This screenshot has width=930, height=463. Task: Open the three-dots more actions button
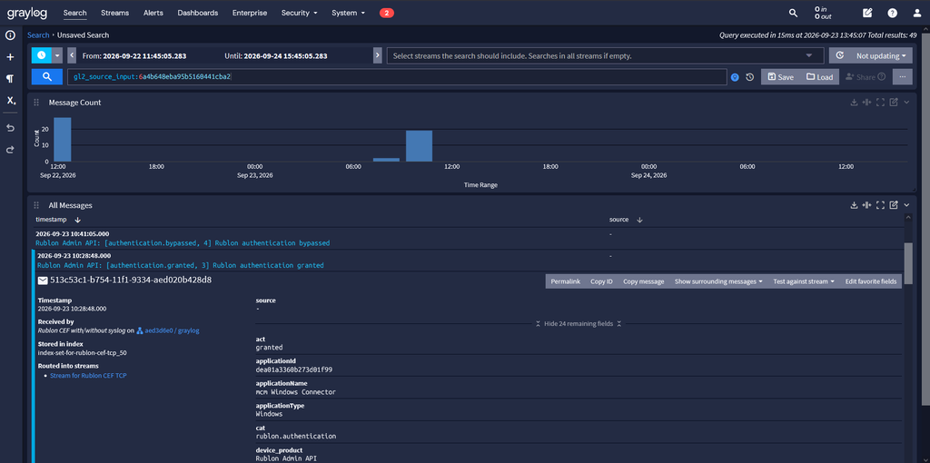[902, 77]
